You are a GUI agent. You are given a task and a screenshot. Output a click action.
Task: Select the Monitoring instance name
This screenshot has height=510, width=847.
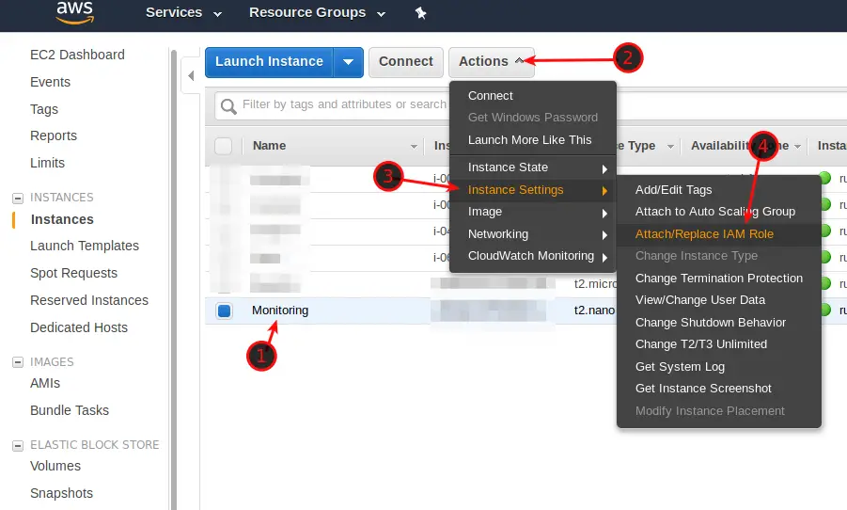coord(280,311)
